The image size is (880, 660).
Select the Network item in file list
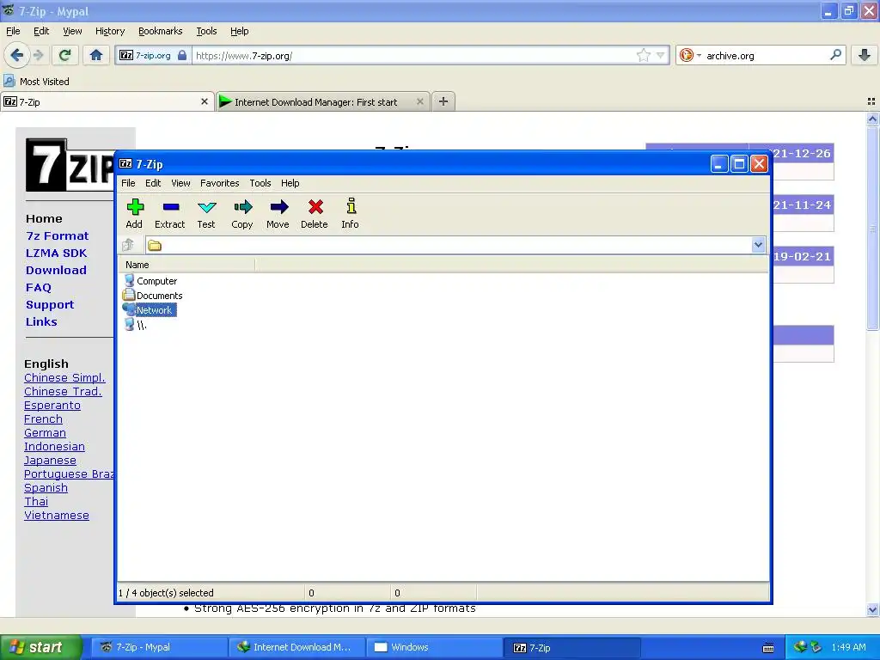click(x=150, y=309)
